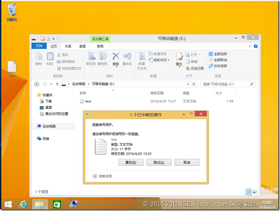Click Copy path (复制路径) in the ribbon
Image resolution: width=280 pixels, height=211 pixels.
(x=66, y=62)
